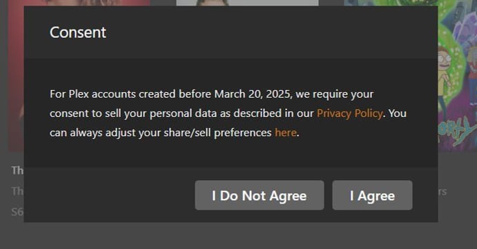This screenshot has width=477, height=249.
Task: Click the dialog header bar right of Consent
Action: click(271, 32)
